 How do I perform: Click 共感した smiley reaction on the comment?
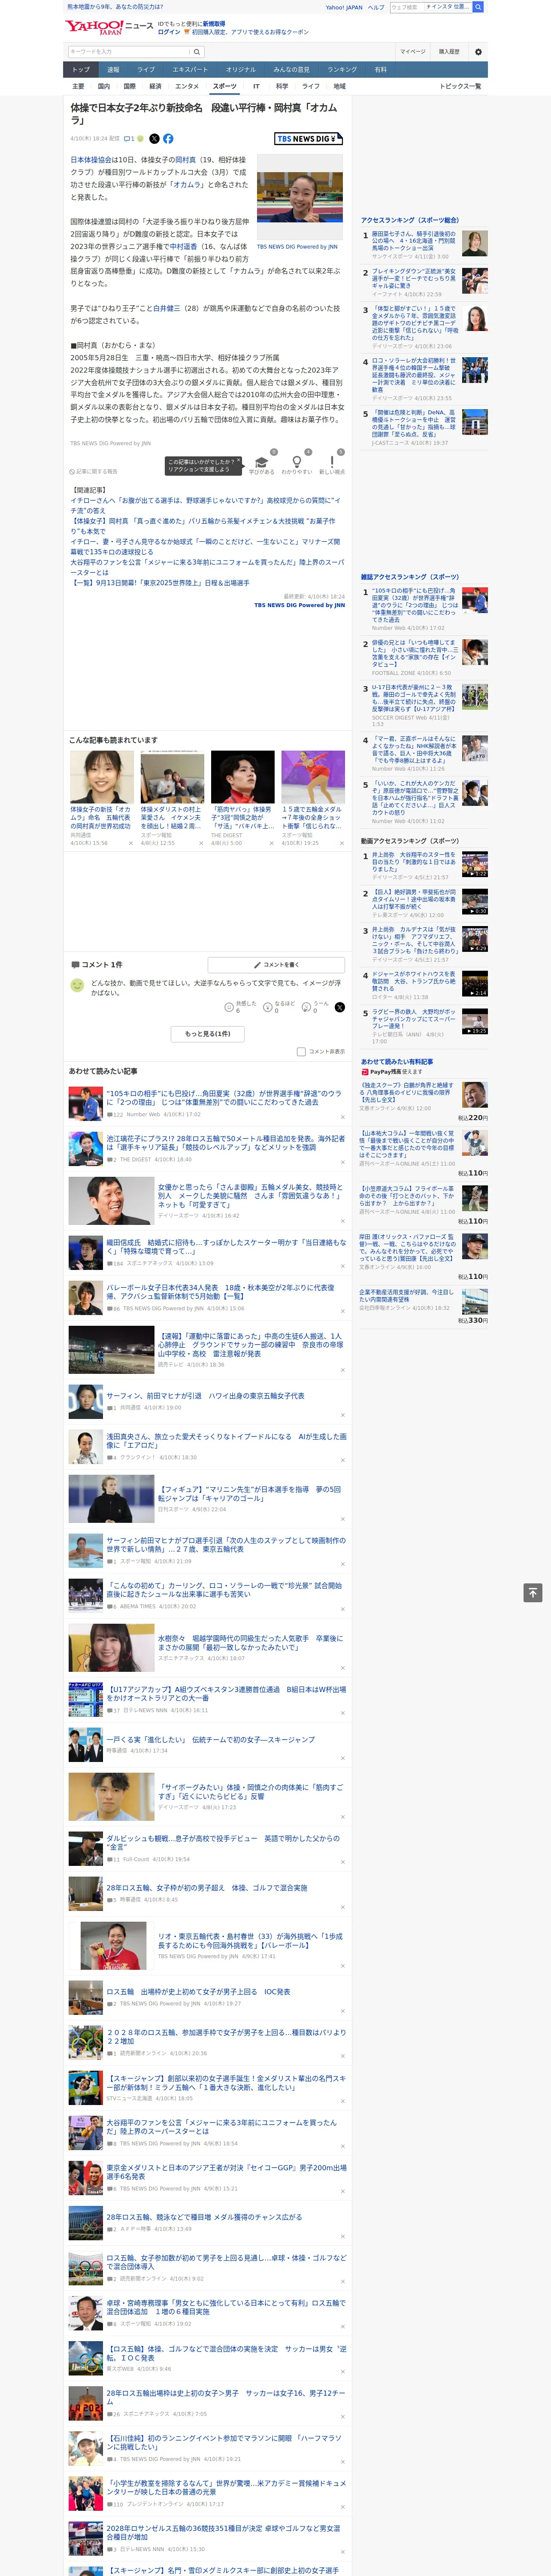[x=229, y=1007]
